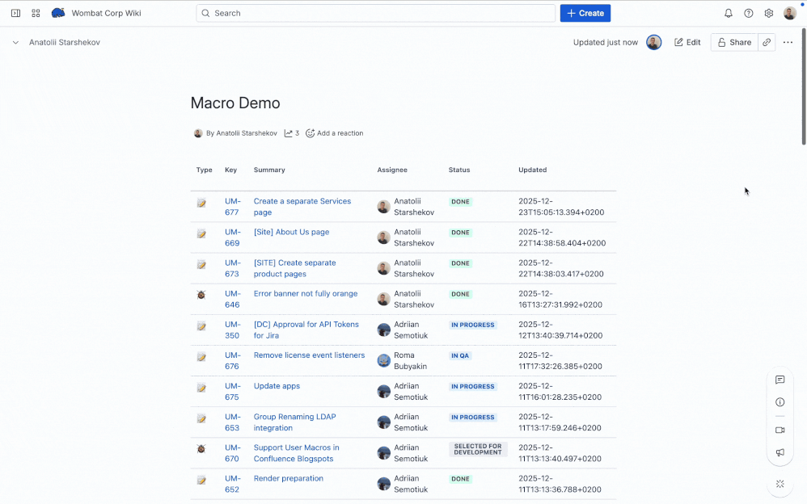Screen dimensions: 807x504
Task: Toggle the sidebar panel icon
Action: coord(15,13)
